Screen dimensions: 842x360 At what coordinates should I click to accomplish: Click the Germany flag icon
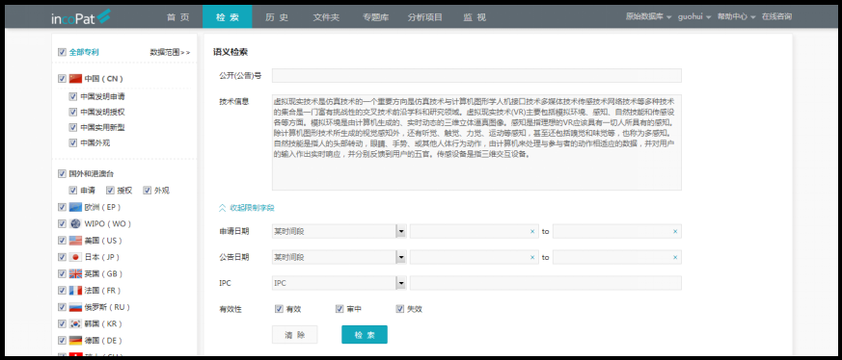[75, 340]
